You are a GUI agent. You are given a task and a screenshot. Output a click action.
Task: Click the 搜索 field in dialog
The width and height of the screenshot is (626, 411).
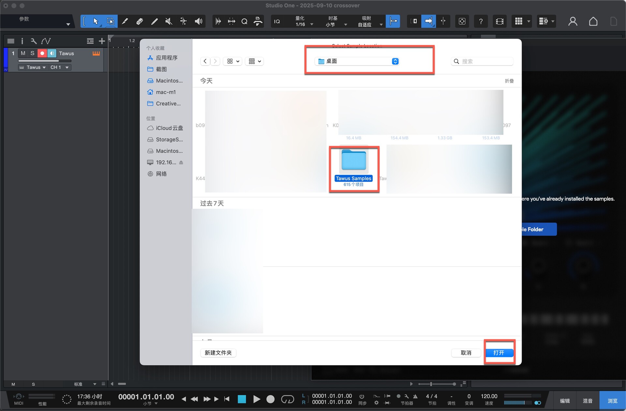point(482,61)
